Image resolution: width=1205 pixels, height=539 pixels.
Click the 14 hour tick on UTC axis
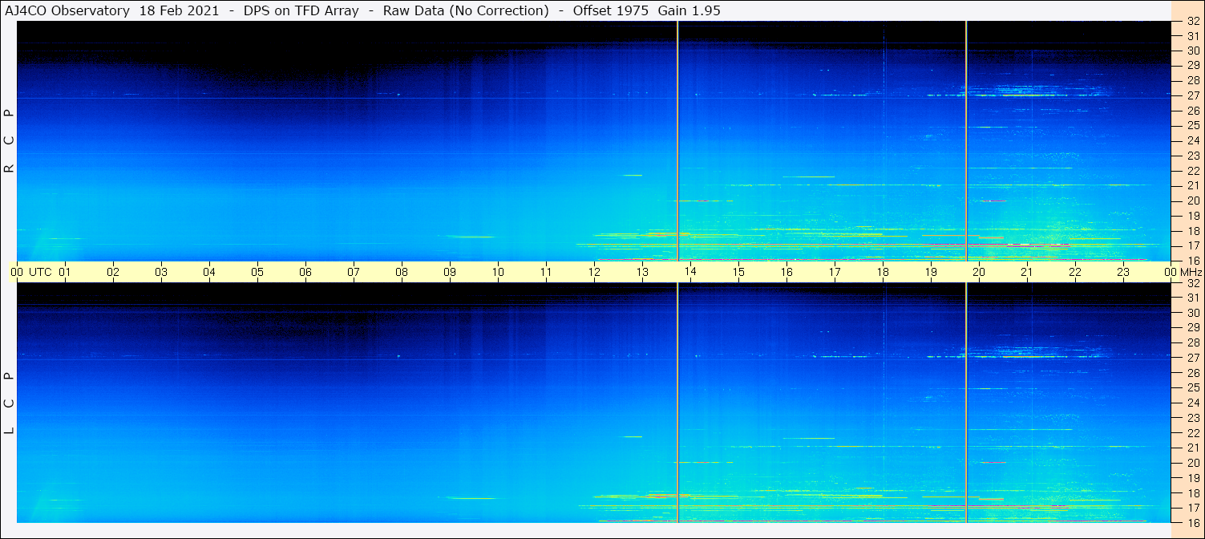pyautogui.click(x=690, y=272)
